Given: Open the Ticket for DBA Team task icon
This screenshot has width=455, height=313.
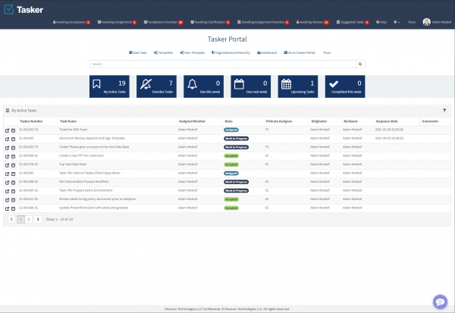Looking at the screenshot, I should click(x=8, y=130).
